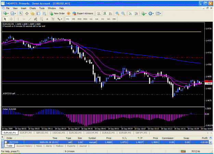Toggle Chart Shift button

136,13
